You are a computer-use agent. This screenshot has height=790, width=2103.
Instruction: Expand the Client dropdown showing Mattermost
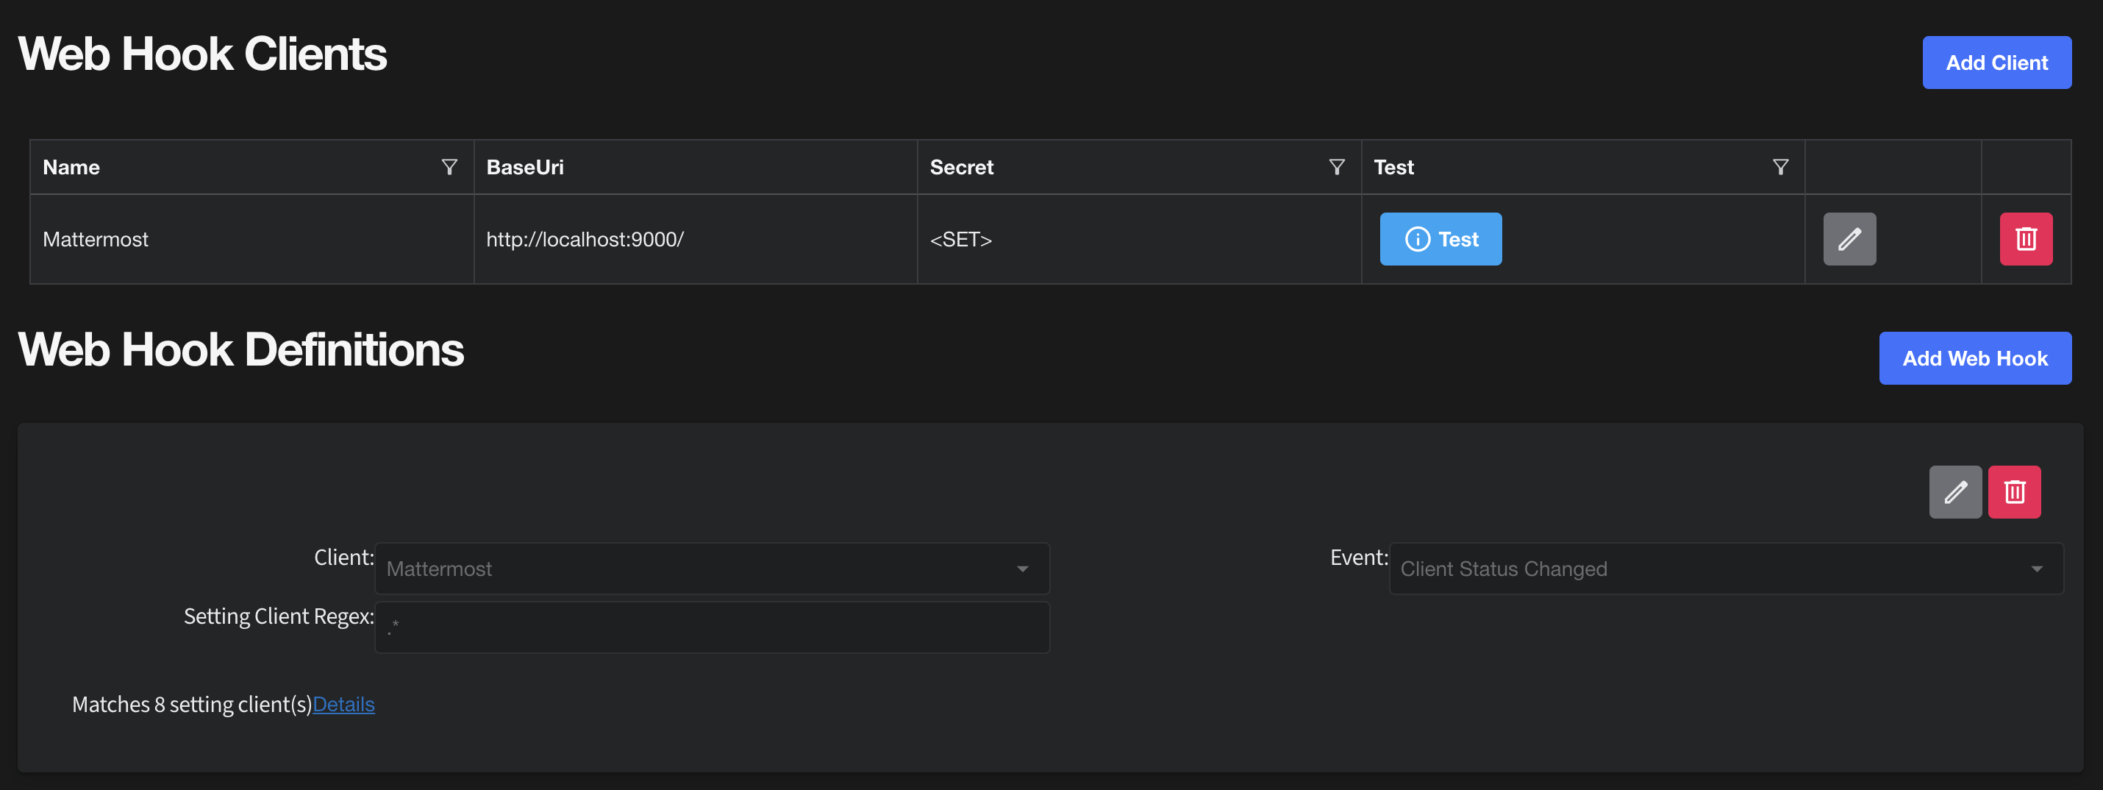point(712,569)
